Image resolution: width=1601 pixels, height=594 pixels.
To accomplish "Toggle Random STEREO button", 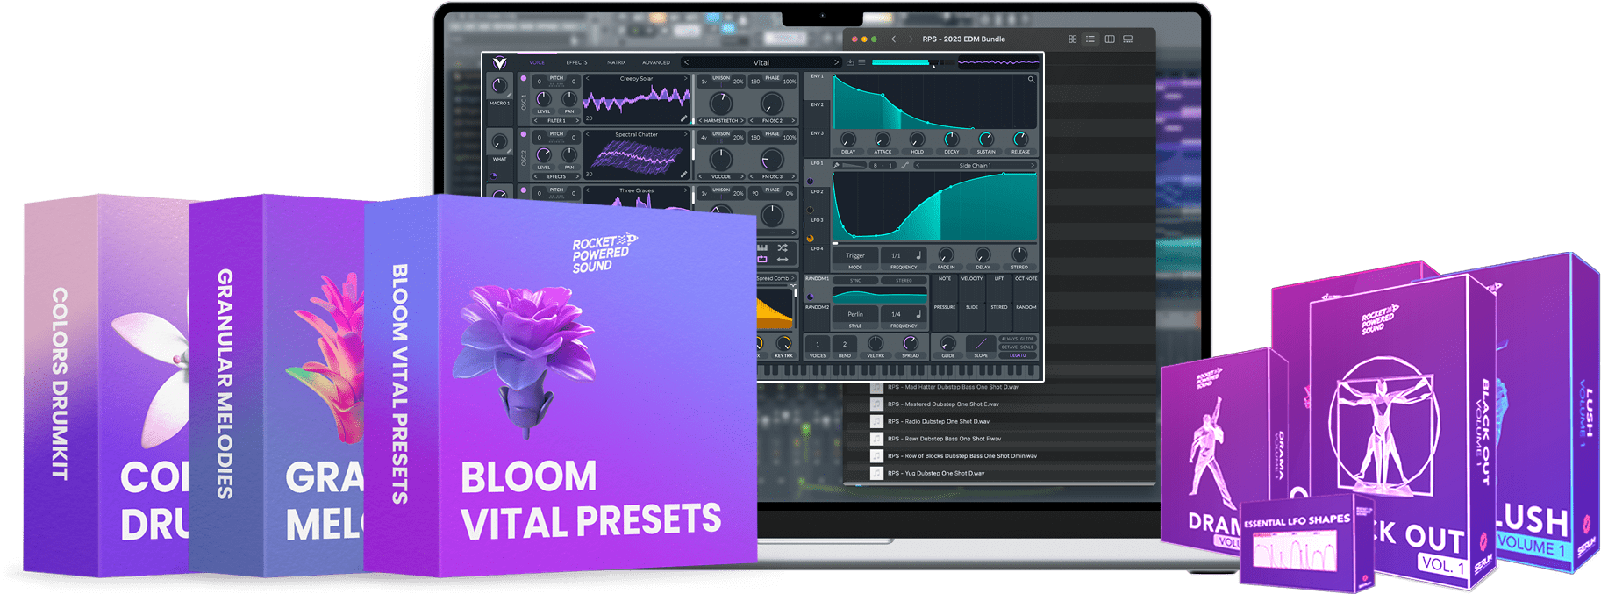I will coord(904,281).
